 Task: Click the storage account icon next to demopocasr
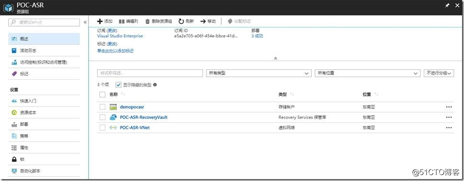point(113,107)
